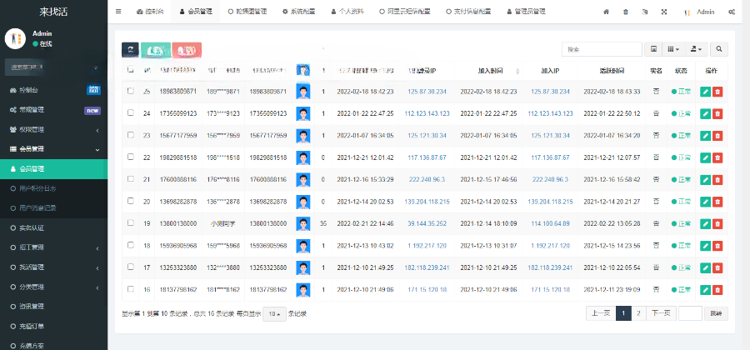Screen dimensions: 750x350
Task: Tick the select-all checkbox in table header
Action: 131,69
